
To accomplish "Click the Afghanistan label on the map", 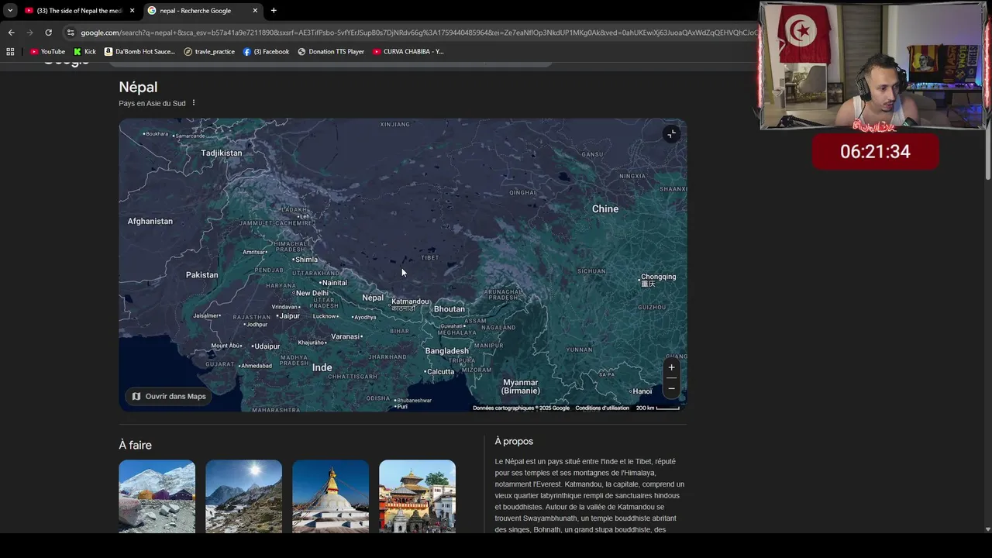I will [x=150, y=222].
